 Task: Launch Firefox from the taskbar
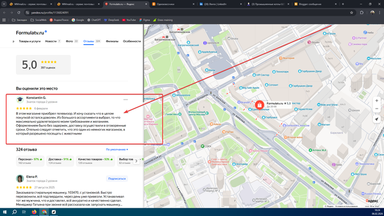(34, 212)
